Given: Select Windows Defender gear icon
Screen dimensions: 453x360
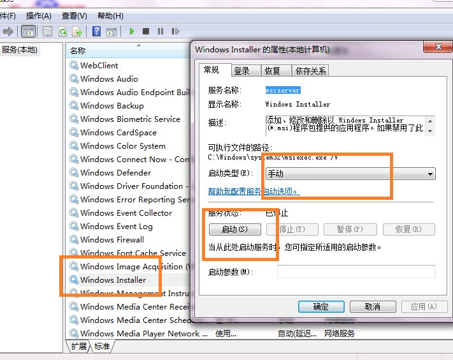Looking at the screenshot, I should tap(74, 172).
